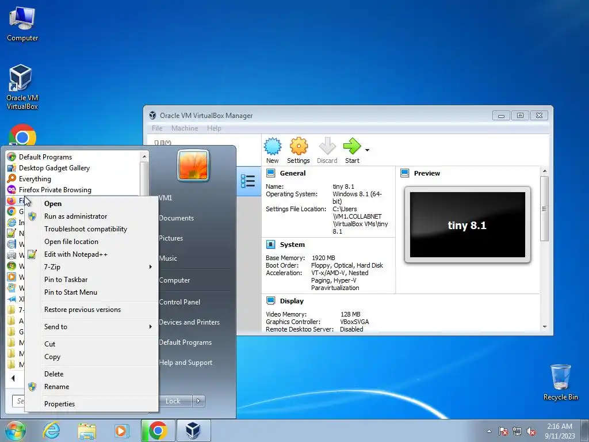Click the VM details list toggle icon
The image size is (589, 442).
point(248,181)
